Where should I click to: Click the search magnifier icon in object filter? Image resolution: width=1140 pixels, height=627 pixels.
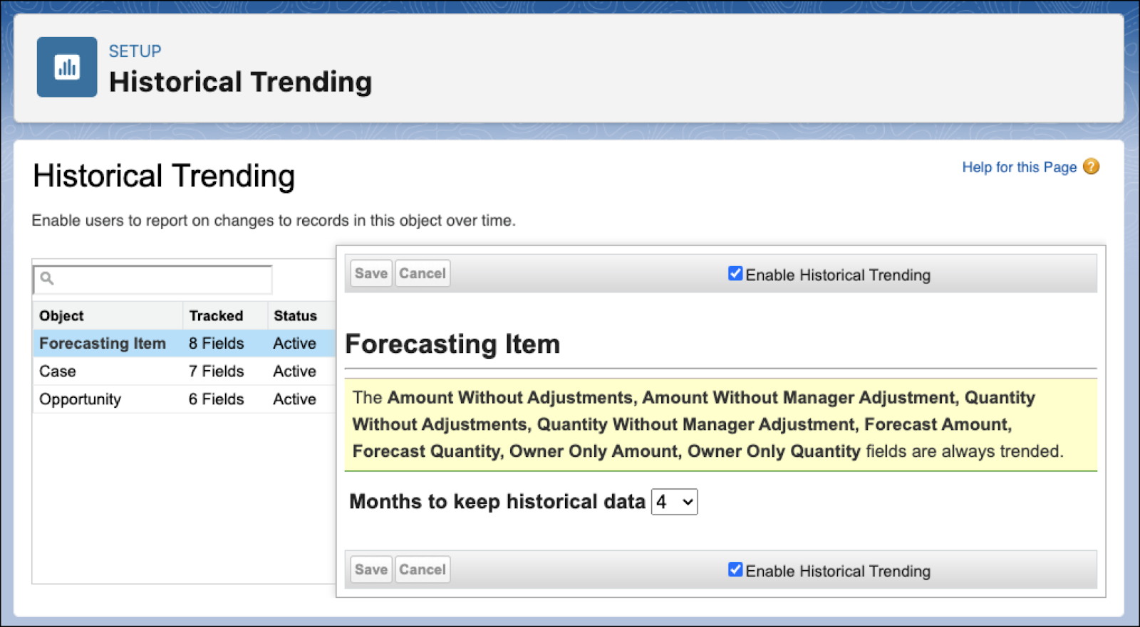coord(47,278)
